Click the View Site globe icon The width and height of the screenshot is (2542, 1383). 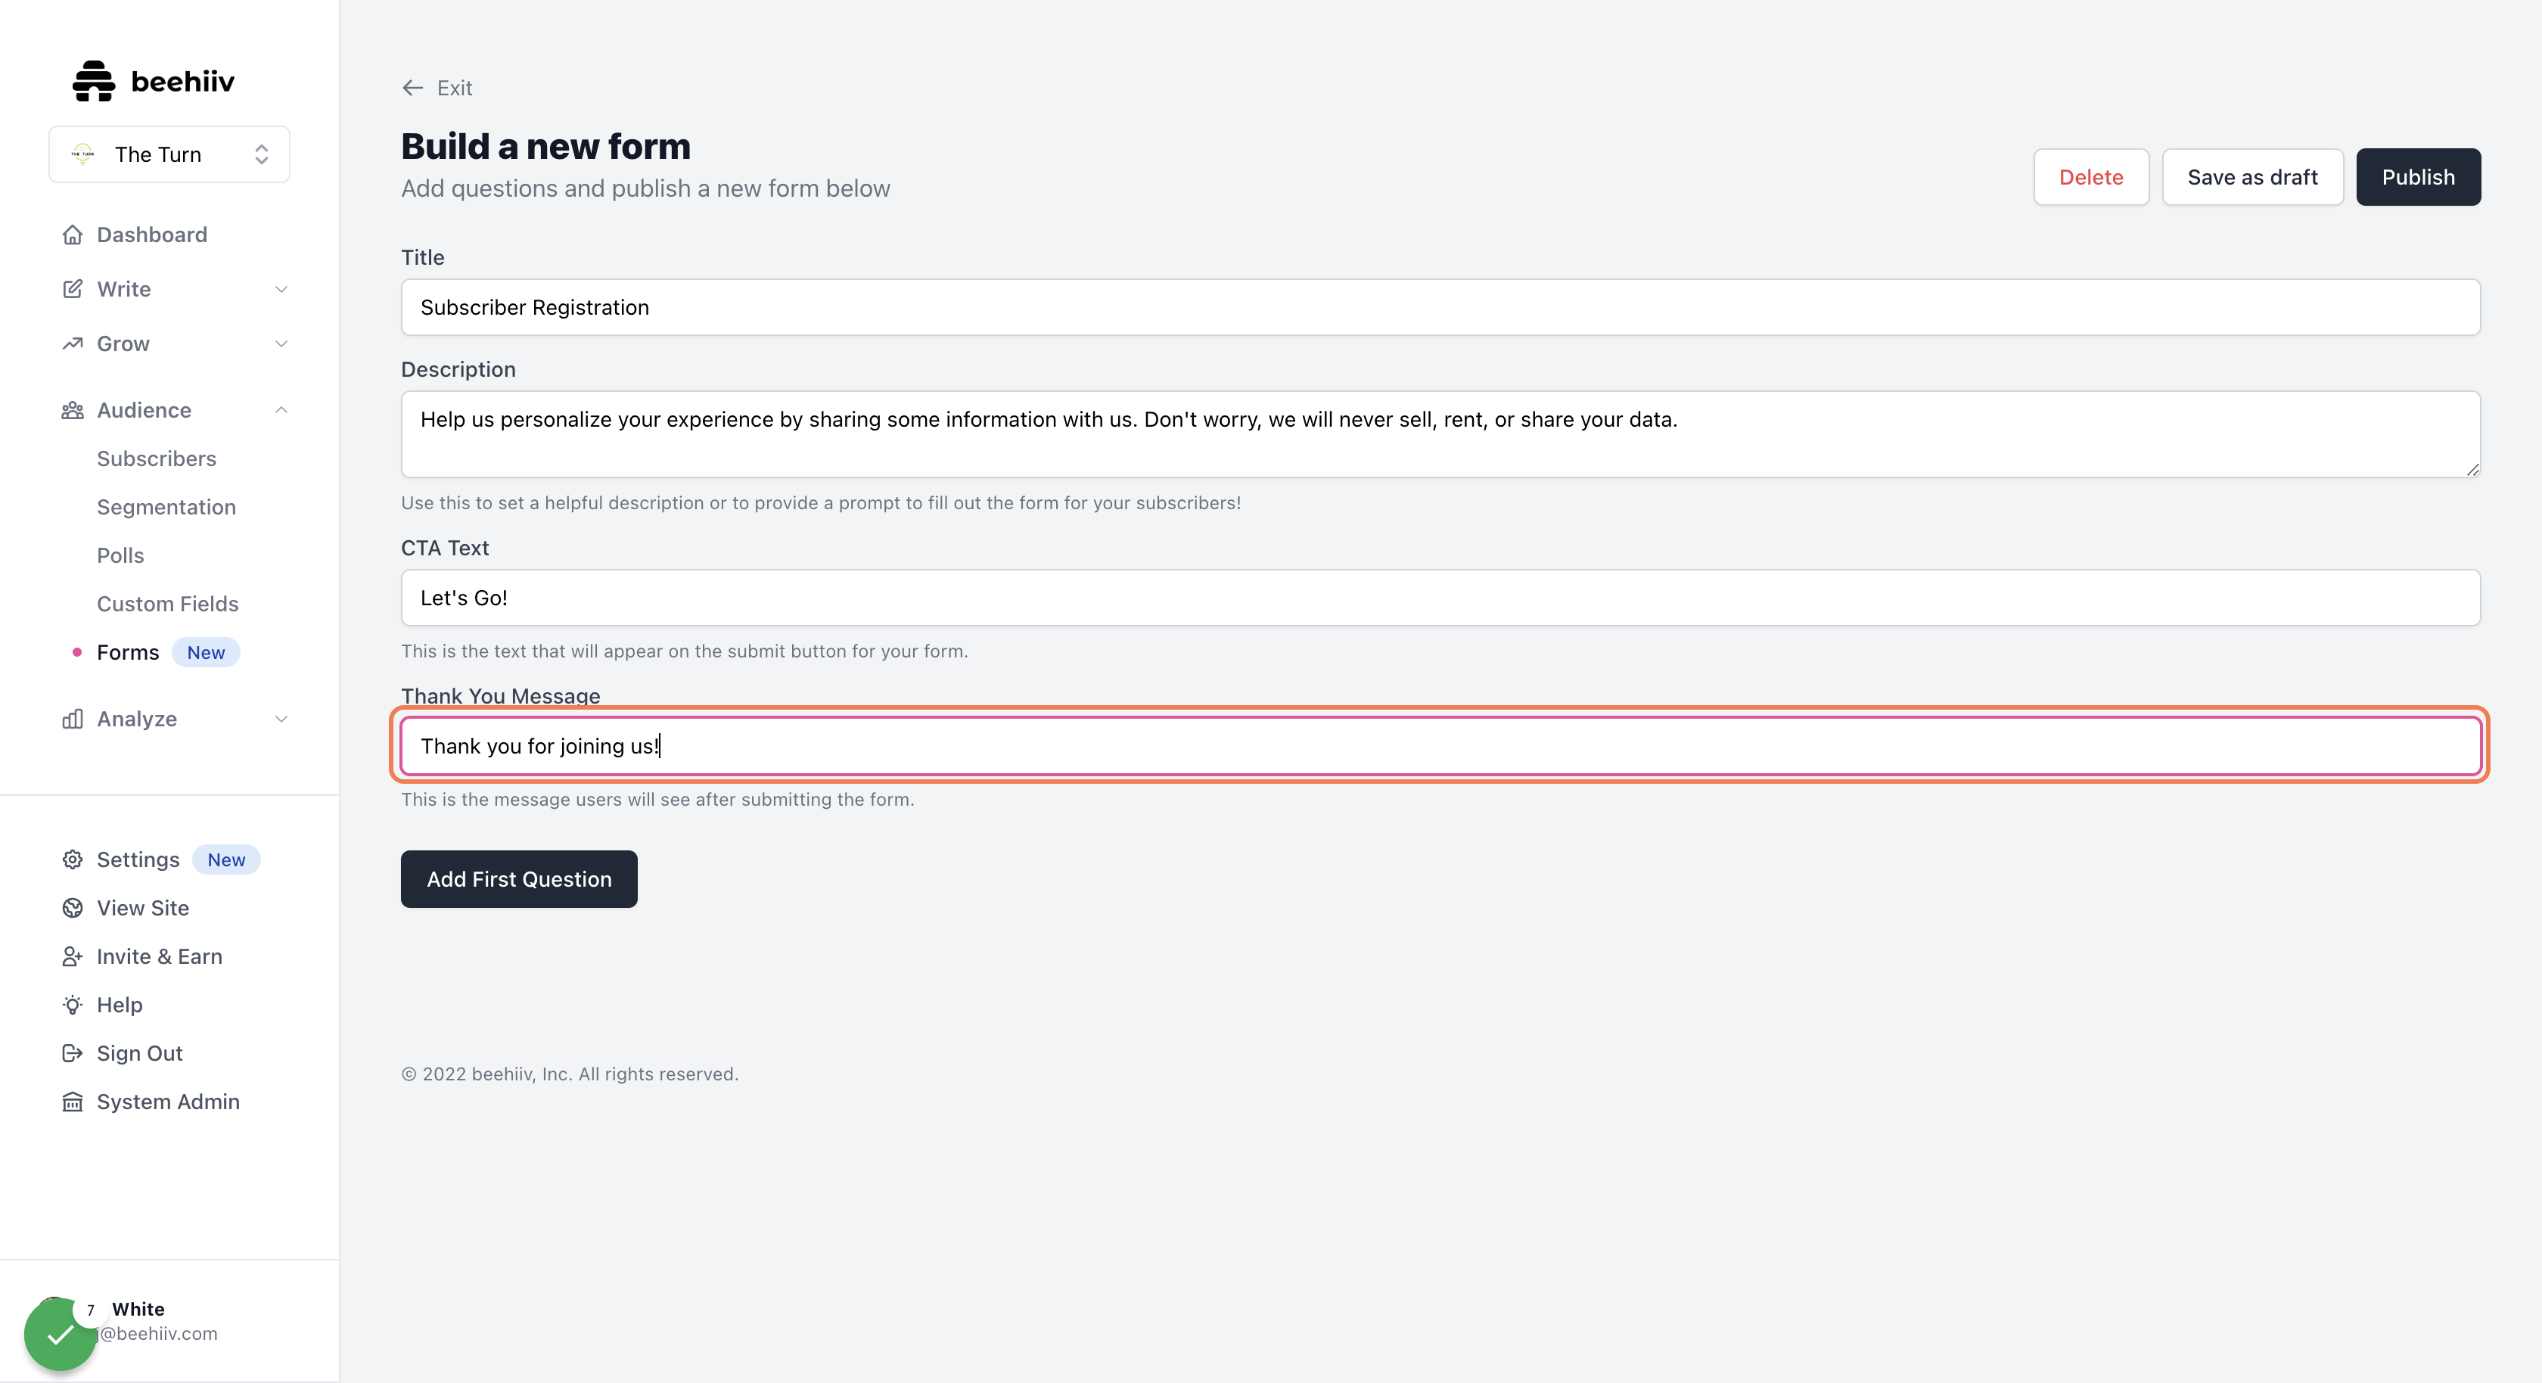pyautogui.click(x=72, y=908)
